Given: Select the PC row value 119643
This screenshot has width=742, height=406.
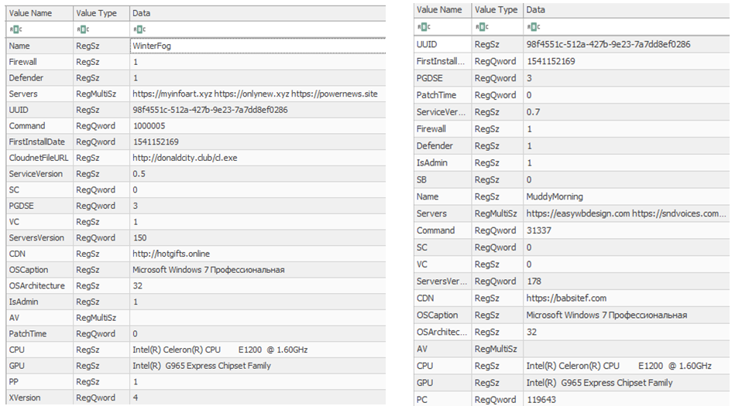Looking at the screenshot, I should (541, 400).
